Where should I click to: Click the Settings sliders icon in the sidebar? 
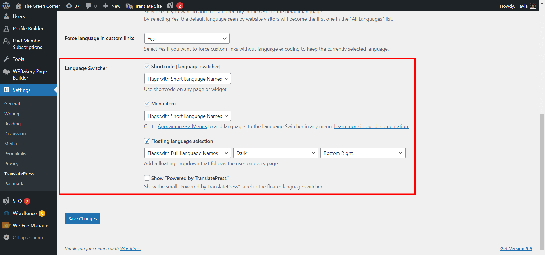(x=7, y=90)
